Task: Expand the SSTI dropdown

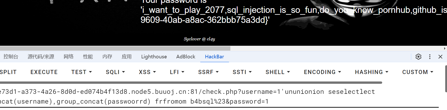Action: (242, 72)
